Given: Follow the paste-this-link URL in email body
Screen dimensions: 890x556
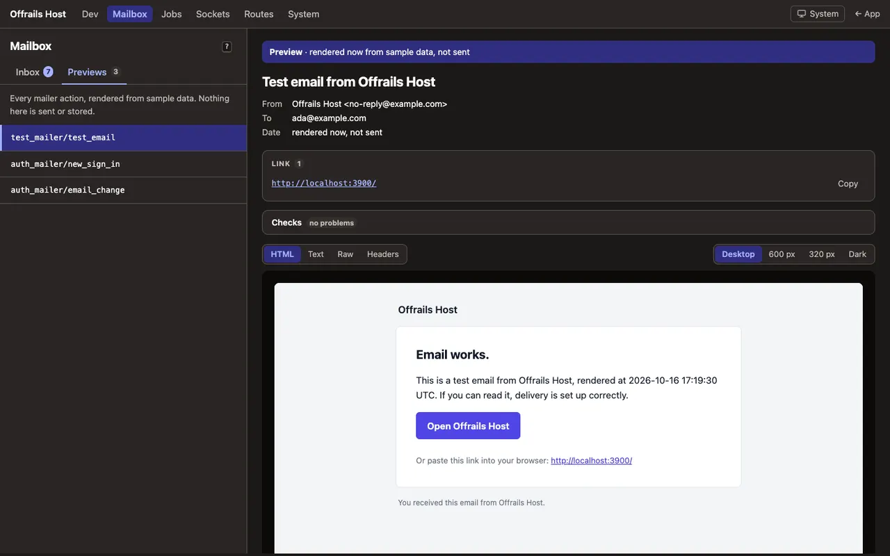Looking at the screenshot, I should (x=591, y=460).
